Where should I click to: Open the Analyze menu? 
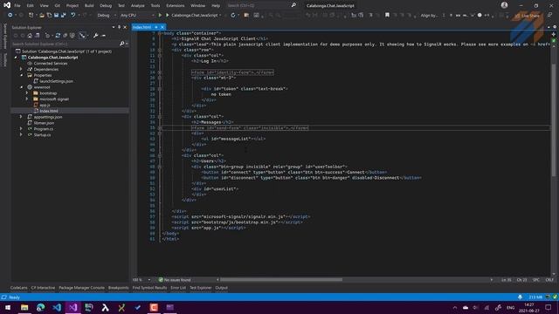tap(138, 5)
